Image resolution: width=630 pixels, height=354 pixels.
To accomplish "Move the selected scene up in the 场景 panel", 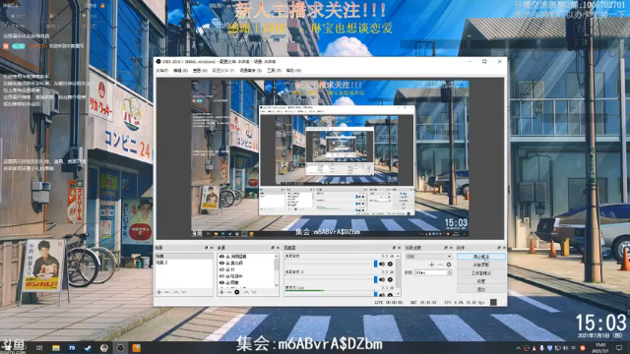I will 175,292.
